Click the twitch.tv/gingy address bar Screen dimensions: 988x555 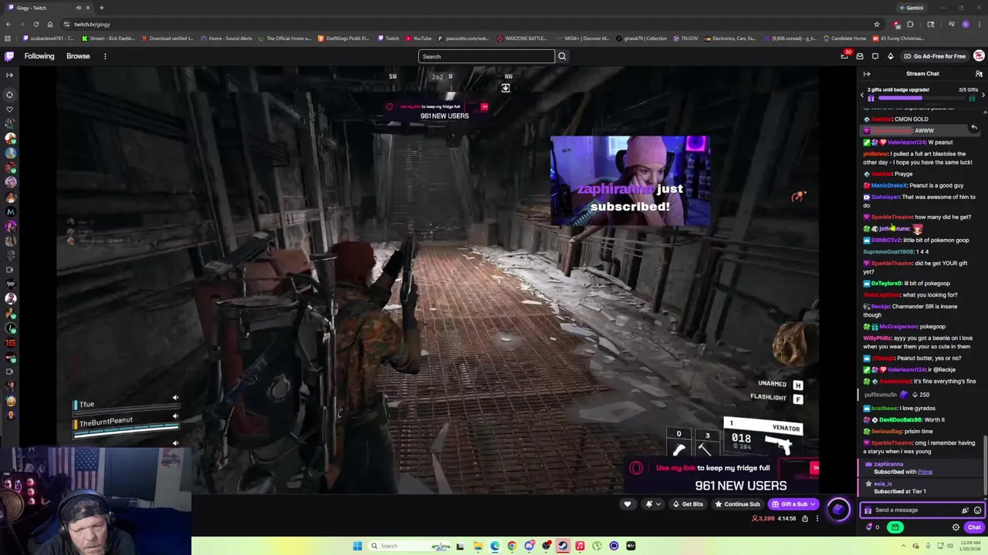(x=463, y=24)
